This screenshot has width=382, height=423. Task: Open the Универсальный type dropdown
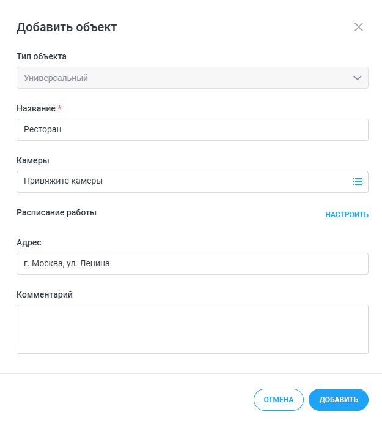tap(183, 78)
